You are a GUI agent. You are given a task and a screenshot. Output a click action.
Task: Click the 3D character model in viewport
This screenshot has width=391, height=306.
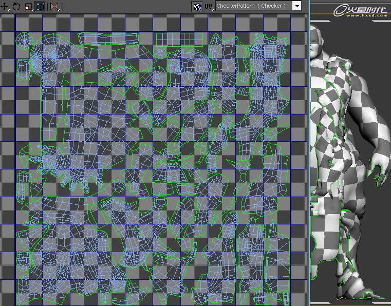point(349,162)
